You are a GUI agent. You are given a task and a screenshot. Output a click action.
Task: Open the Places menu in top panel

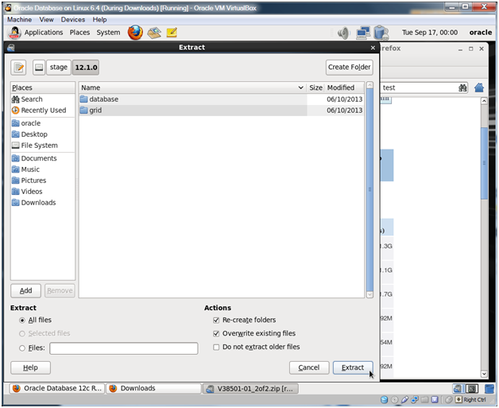pyautogui.click(x=79, y=33)
